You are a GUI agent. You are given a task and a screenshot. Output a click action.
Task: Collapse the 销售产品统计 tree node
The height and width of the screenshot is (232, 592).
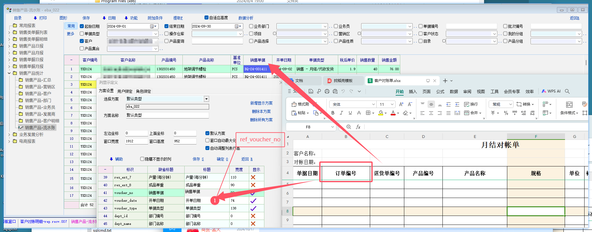[9, 73]
